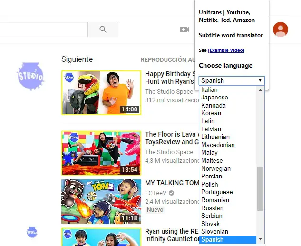
Task: Click The Floor is Lava video title
Action: (x=172, y=138)
